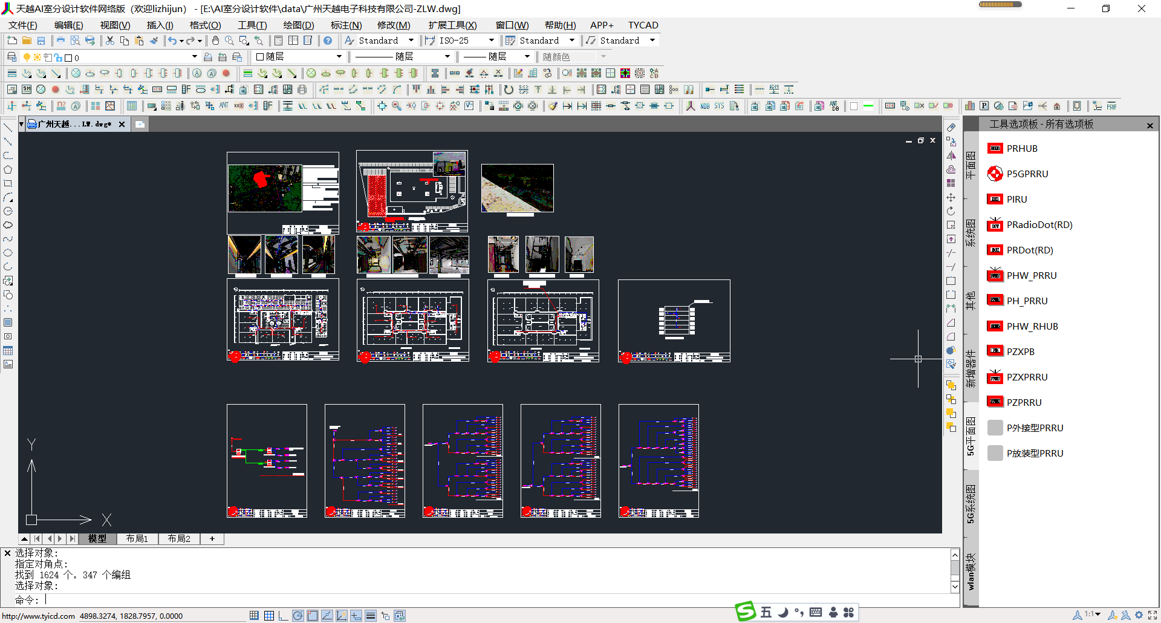Image resolution: width=1161 pixels, height=623 pixels.
Task: Select the Line draw tool in left toolbar
Action: (8, 128)
